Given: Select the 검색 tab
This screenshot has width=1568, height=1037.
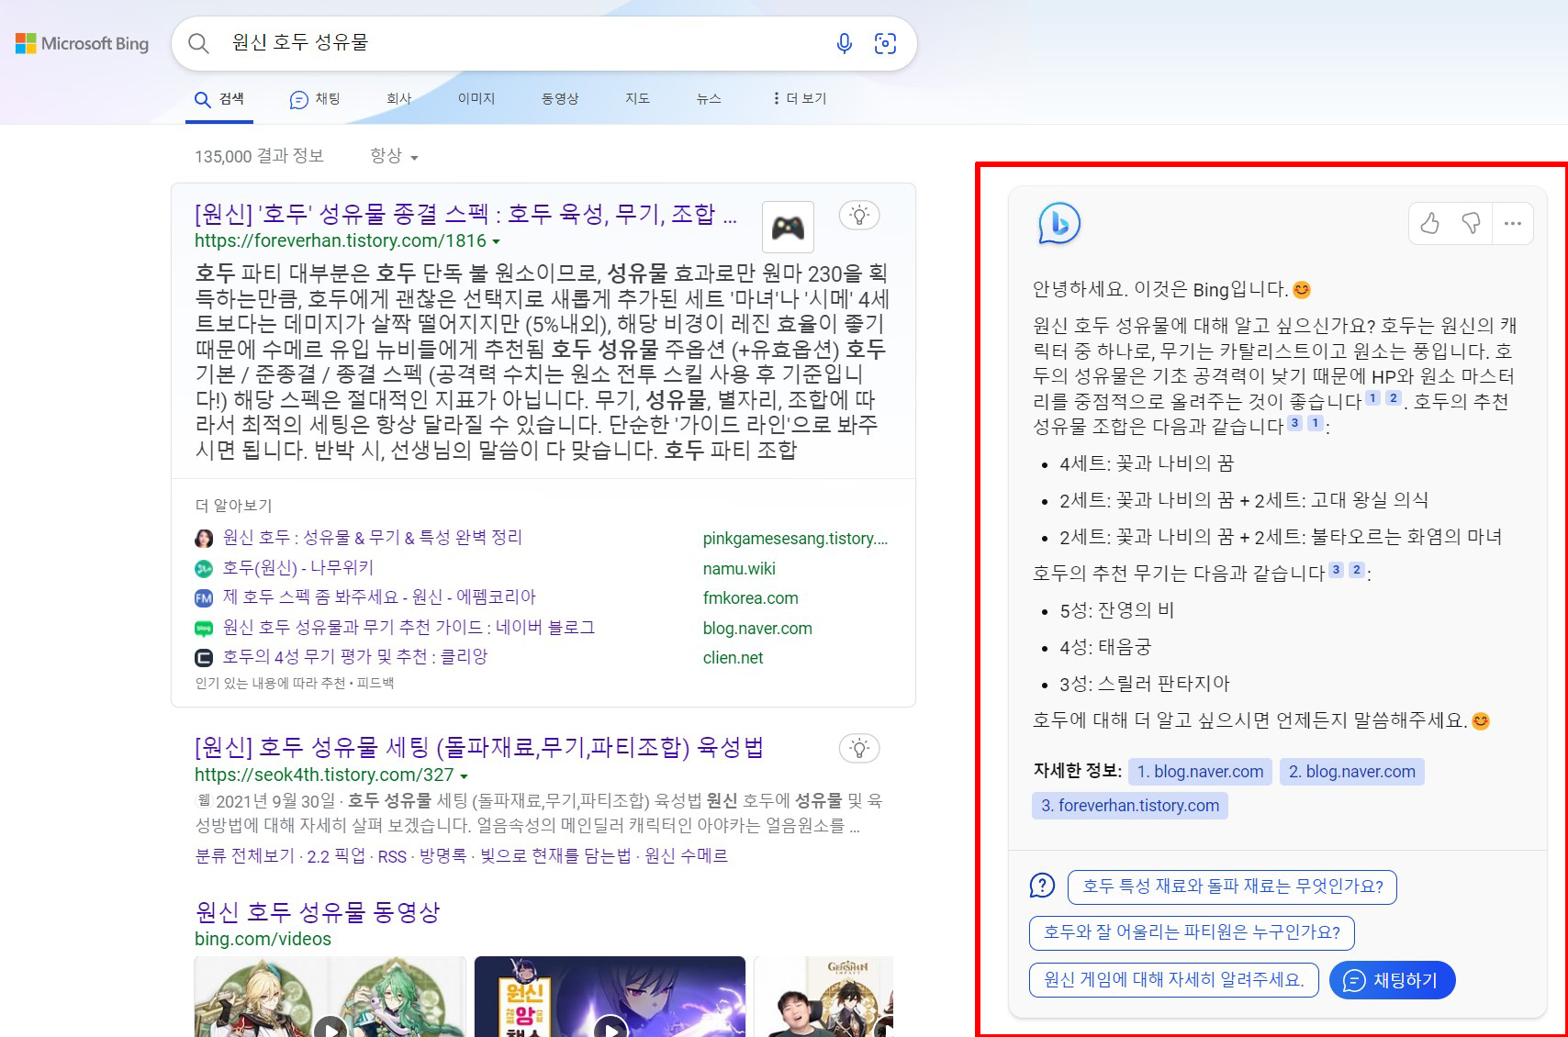Looking at the screenshot, I should pyautogui.click(x=220, y=98).
